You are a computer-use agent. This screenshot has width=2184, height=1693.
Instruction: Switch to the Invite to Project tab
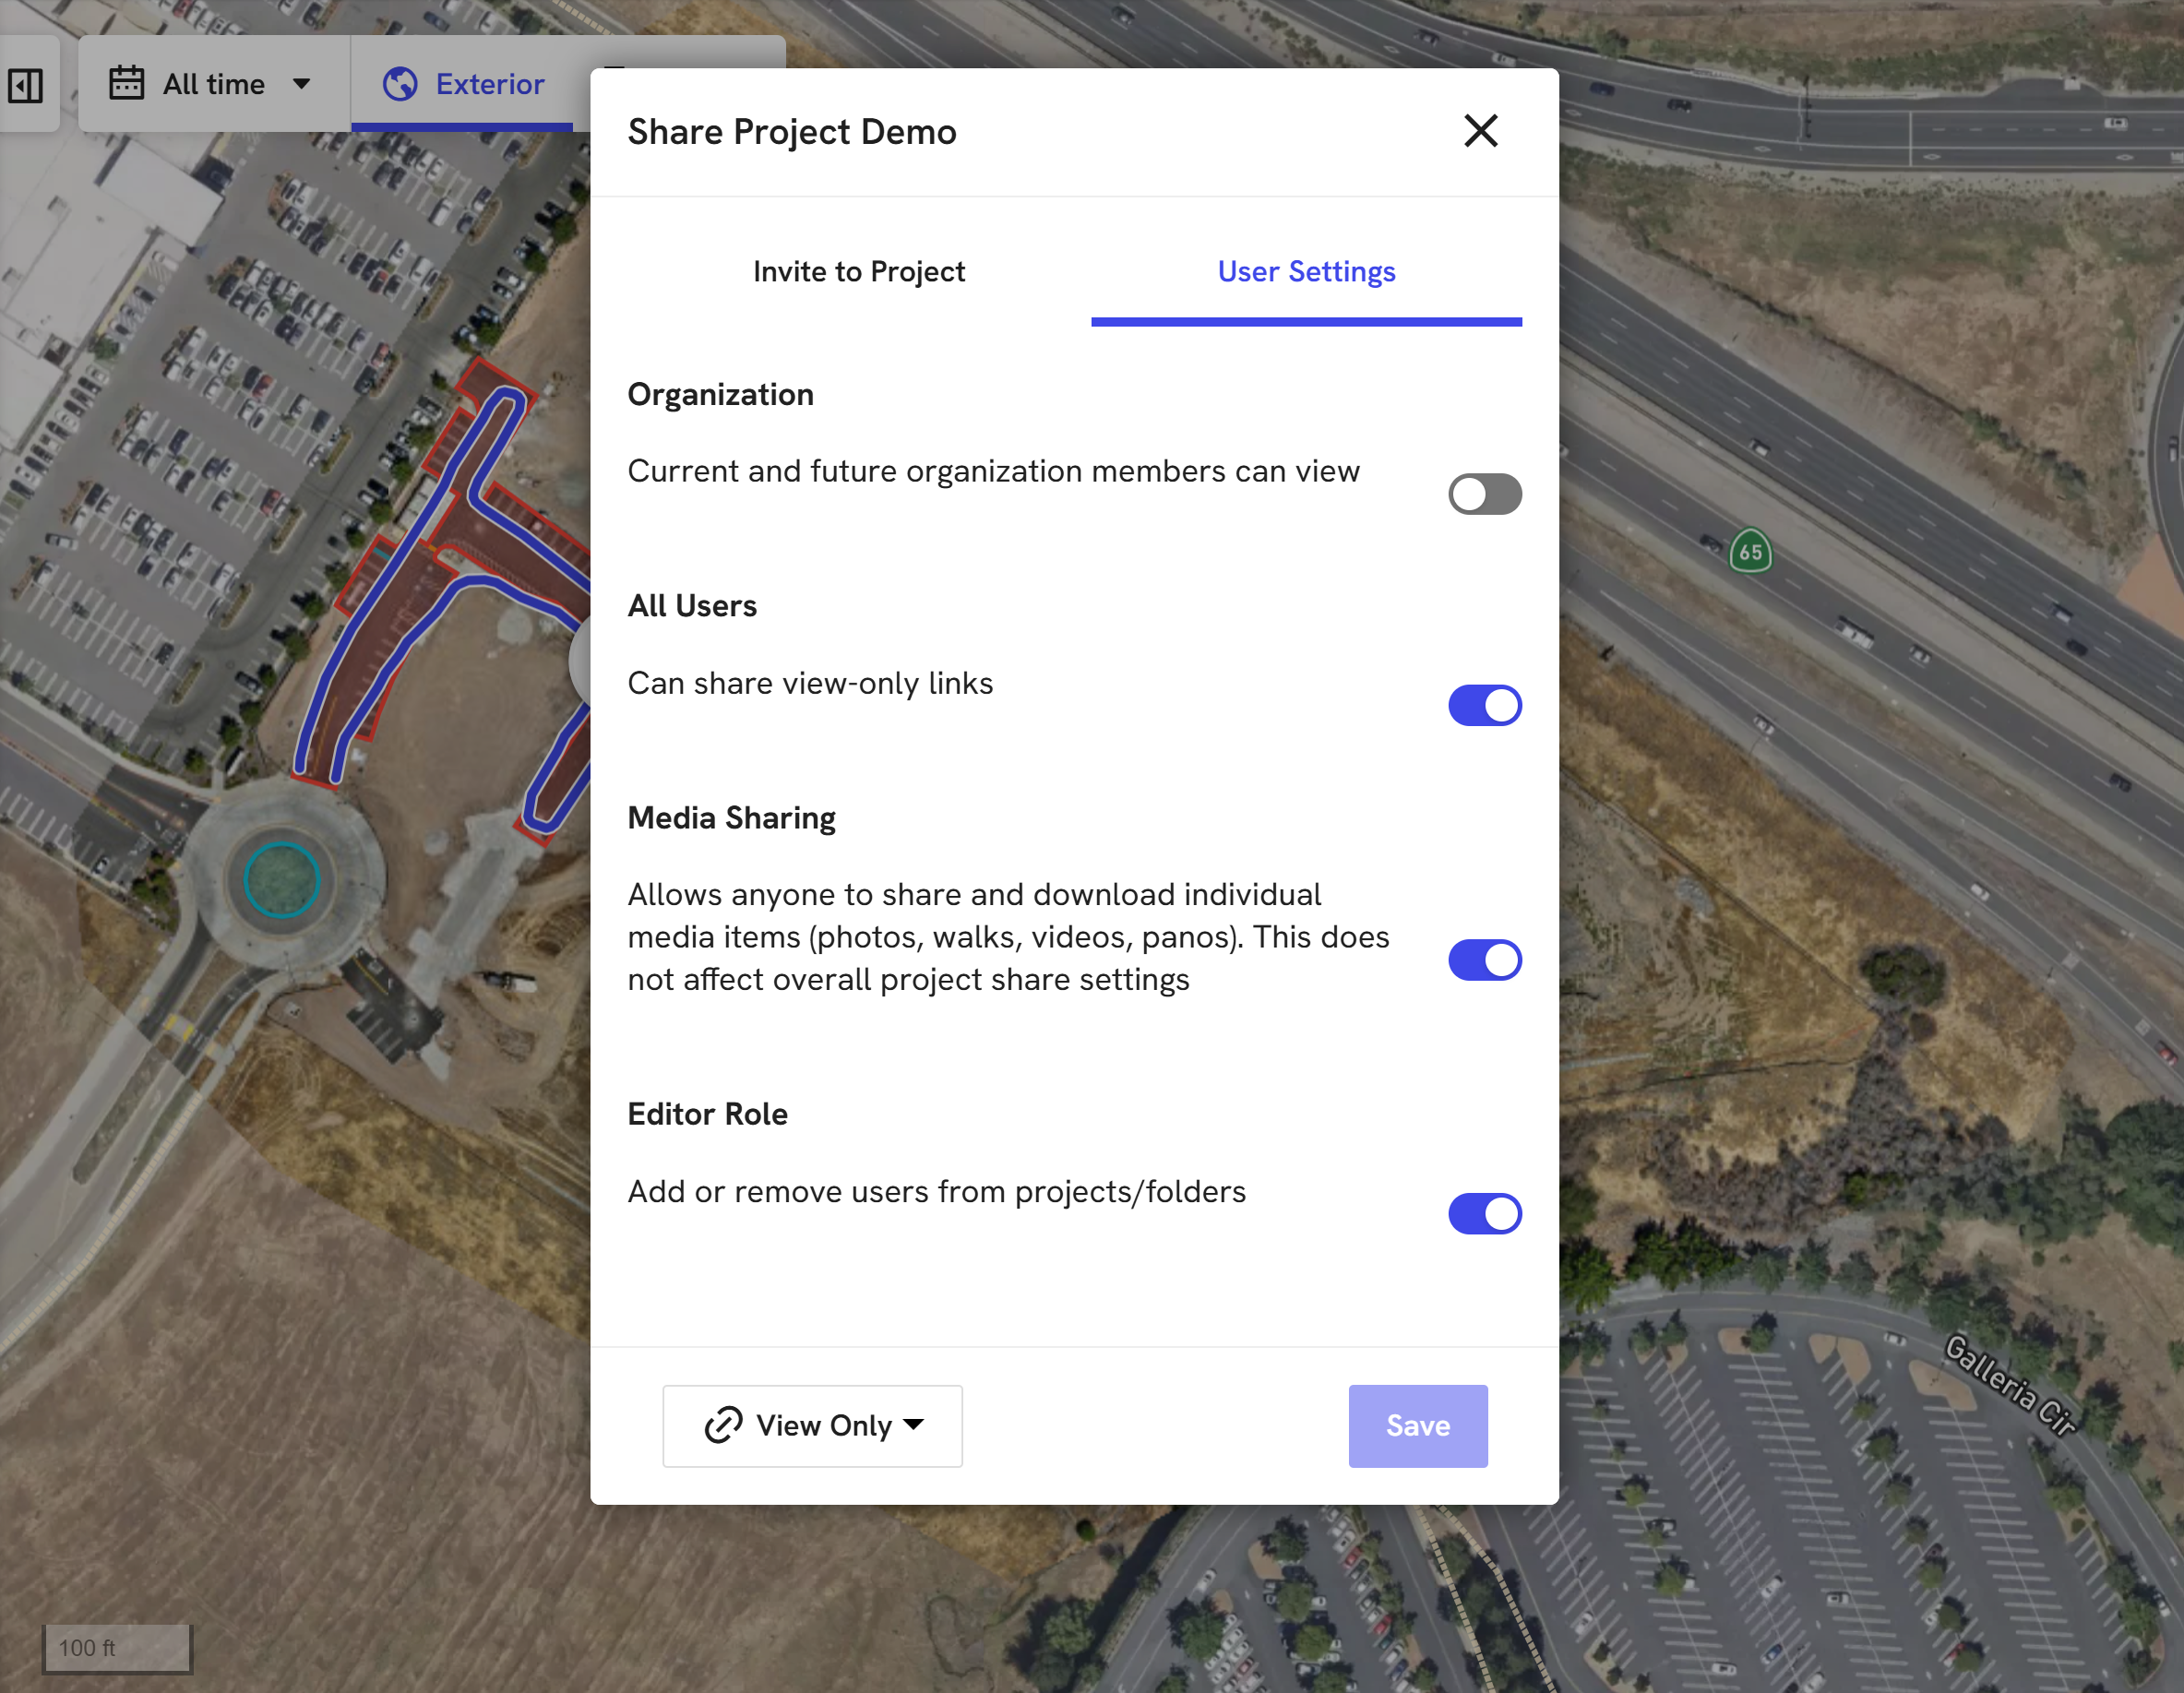click(858, 272)
